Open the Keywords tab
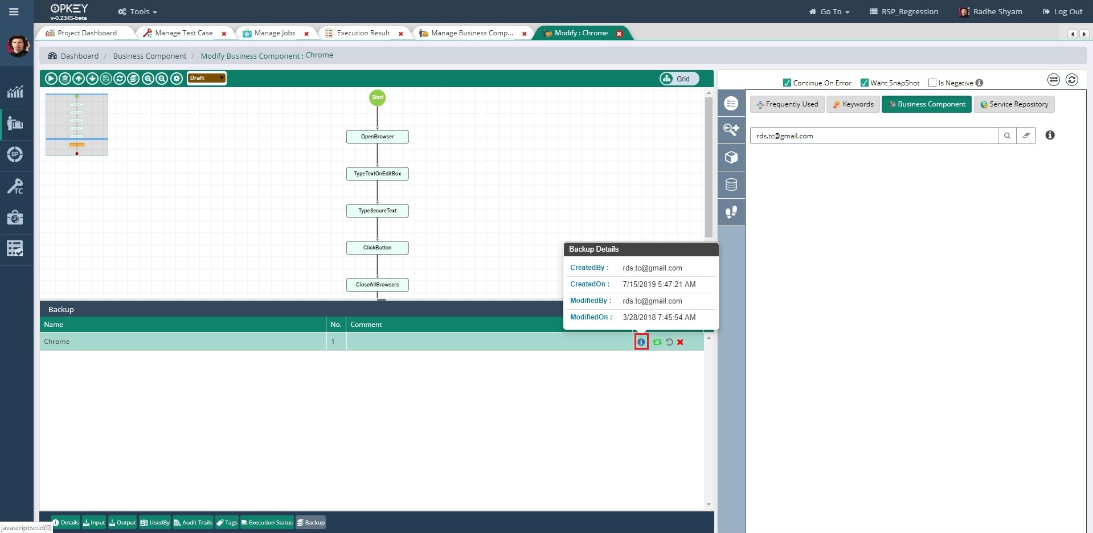Screen dimensions: 1093x533 tap(853, 104)
